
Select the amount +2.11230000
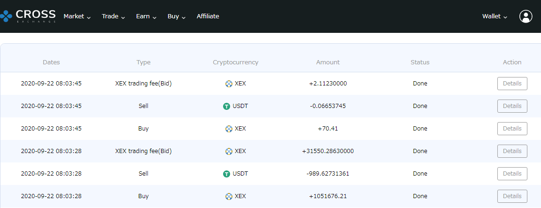[328, 84]
